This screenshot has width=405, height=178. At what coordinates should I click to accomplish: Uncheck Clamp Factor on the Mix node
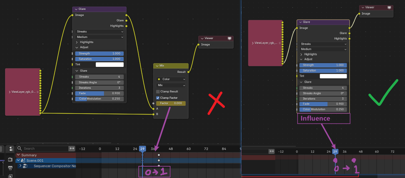158,98
